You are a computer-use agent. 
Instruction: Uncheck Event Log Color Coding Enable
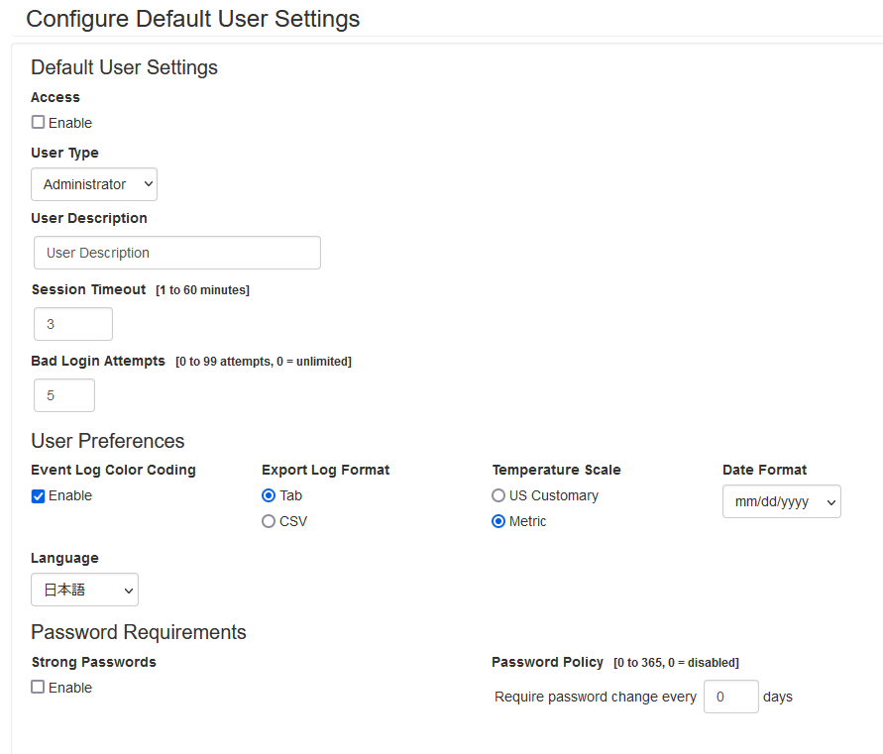click(x=38, y=496)
